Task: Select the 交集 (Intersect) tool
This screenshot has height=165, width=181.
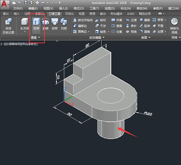Action: pos(117,31)
